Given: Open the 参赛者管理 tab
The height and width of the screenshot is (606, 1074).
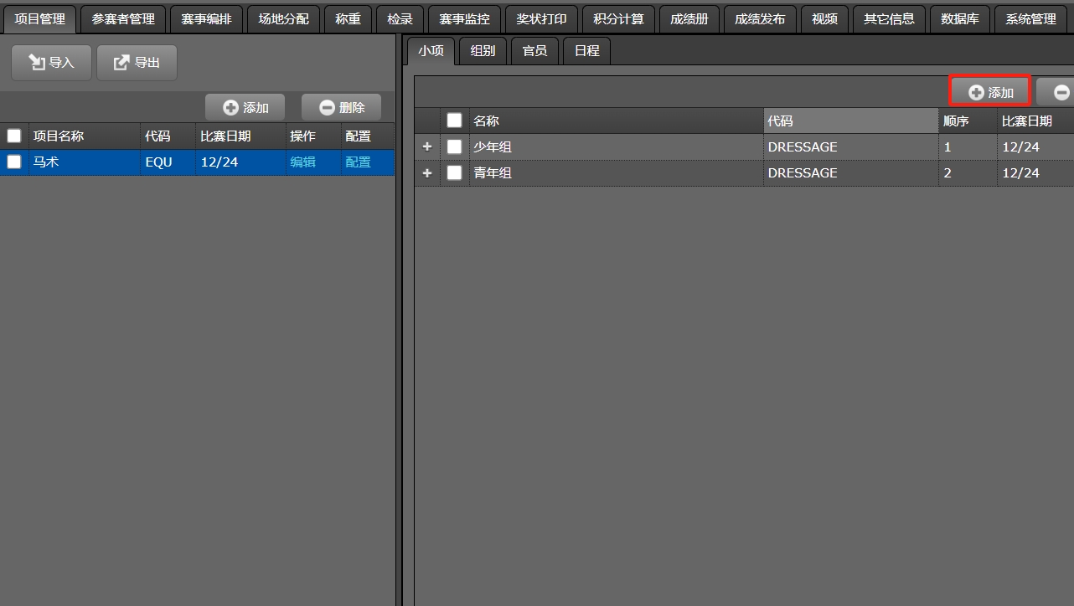Looking at the screenshot, I should [123, 18].
